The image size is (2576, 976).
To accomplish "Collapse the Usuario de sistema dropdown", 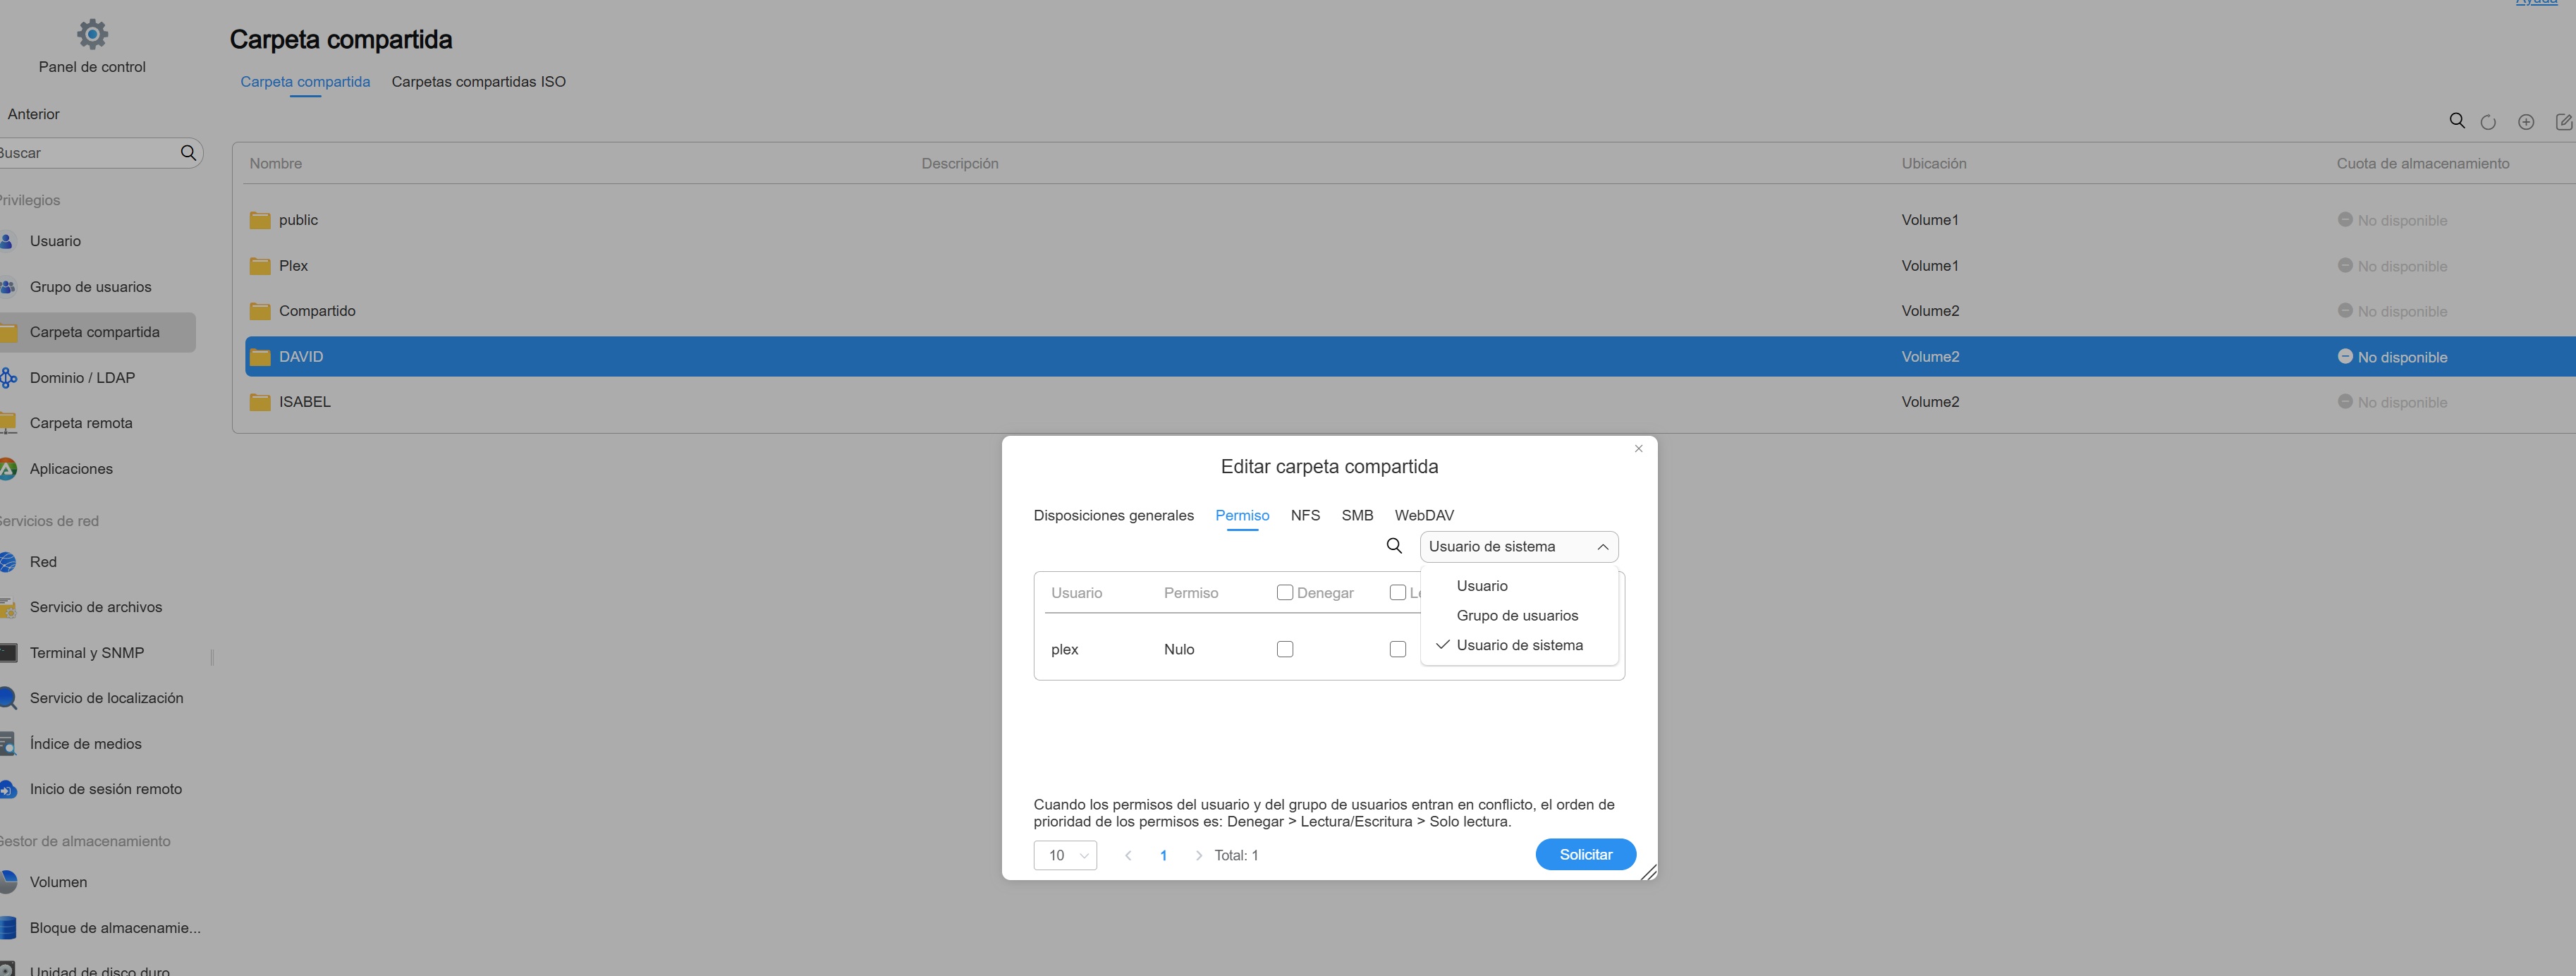I will coord(1518,547).
